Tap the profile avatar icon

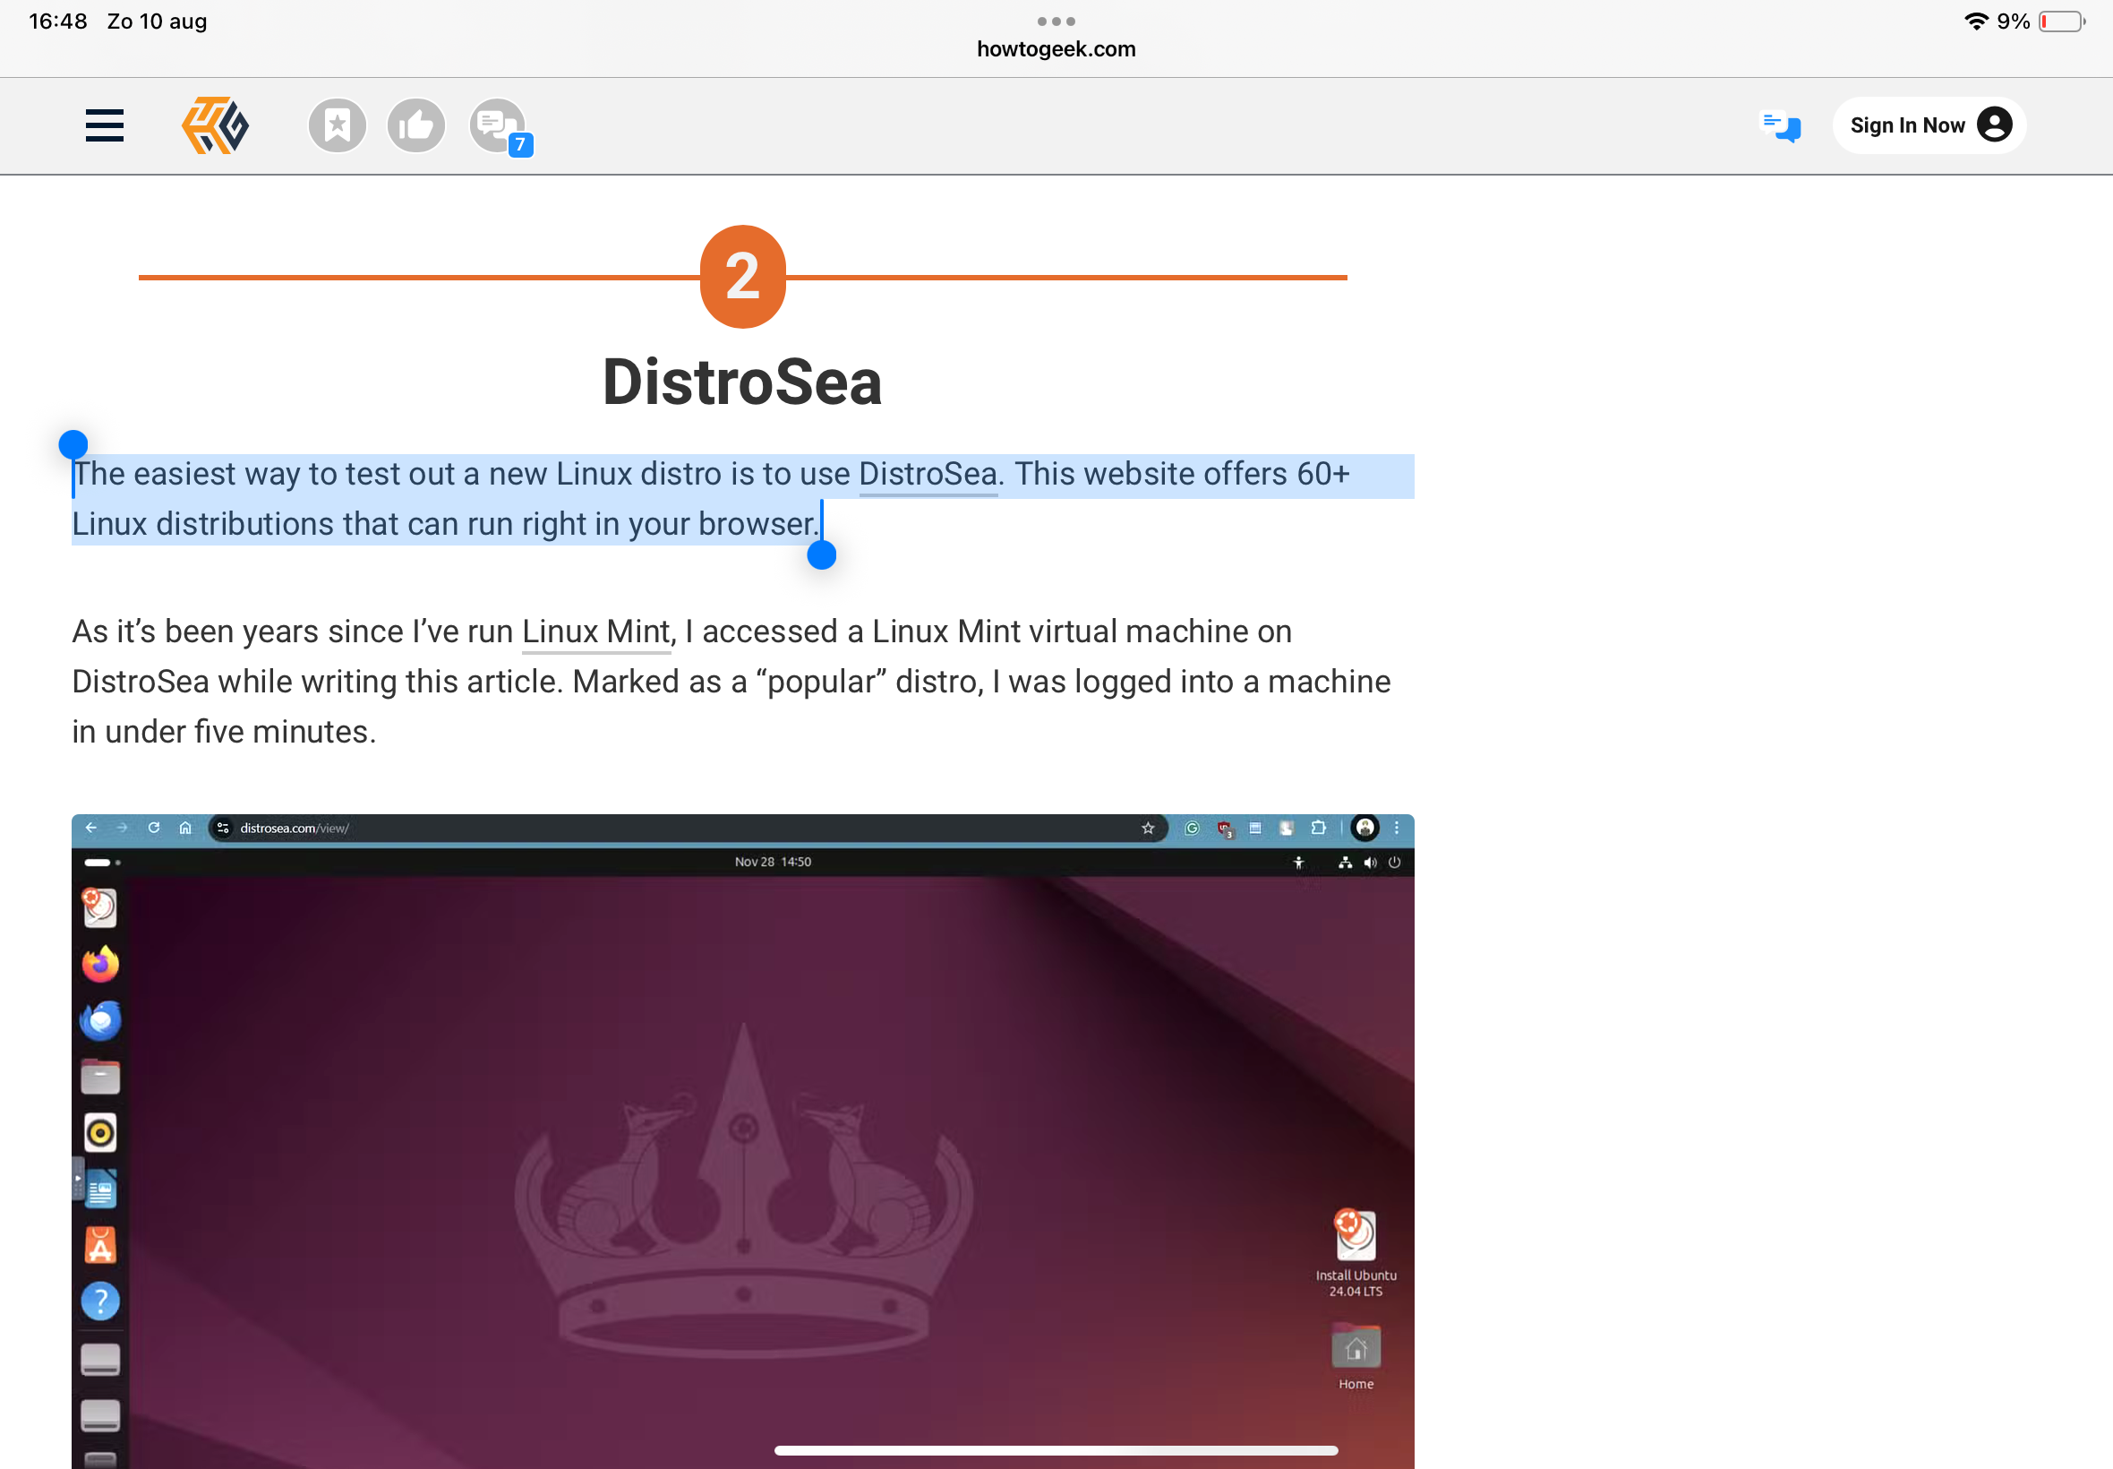pyautogui.click(x=1993, y=125)
